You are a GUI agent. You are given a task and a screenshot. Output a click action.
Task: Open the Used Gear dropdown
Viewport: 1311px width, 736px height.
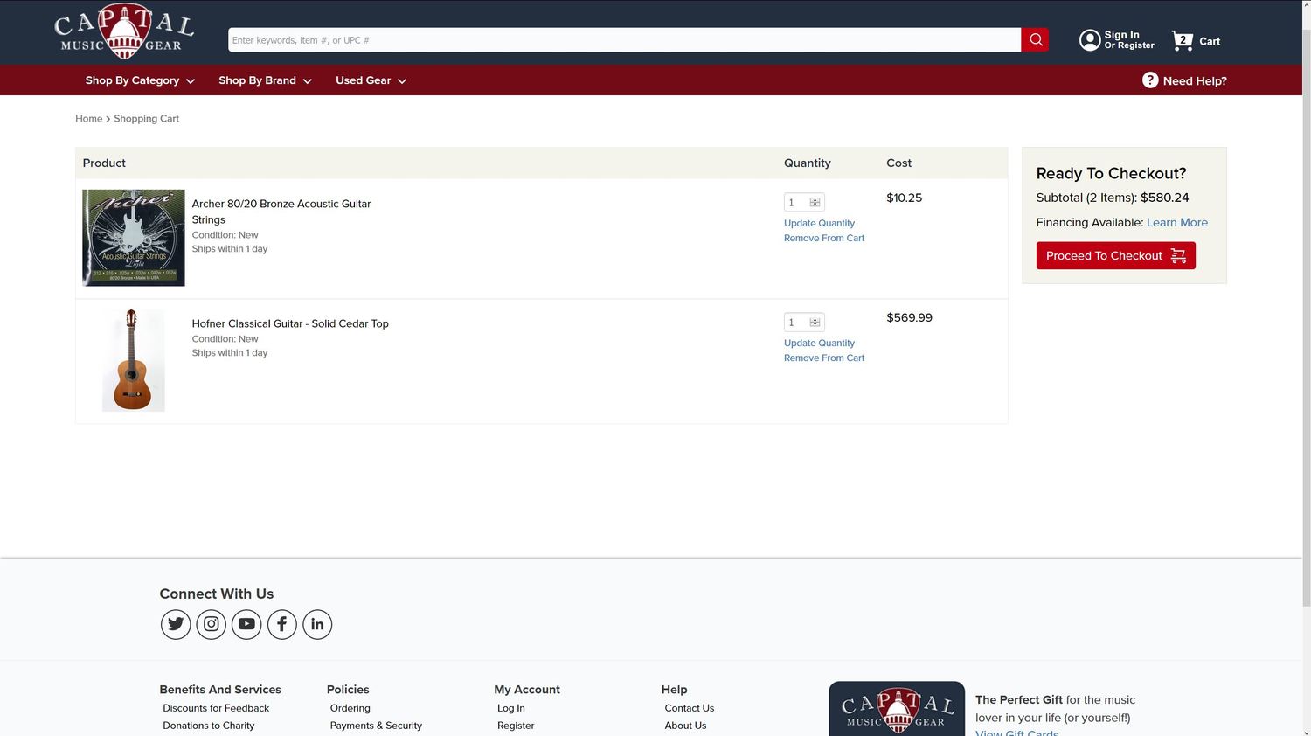tap(371, 80)
